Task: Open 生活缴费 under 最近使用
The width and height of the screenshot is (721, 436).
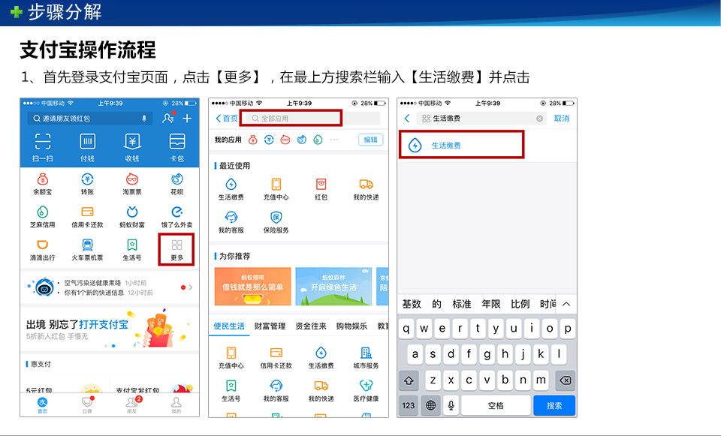Action: click(x=231, y=189)
